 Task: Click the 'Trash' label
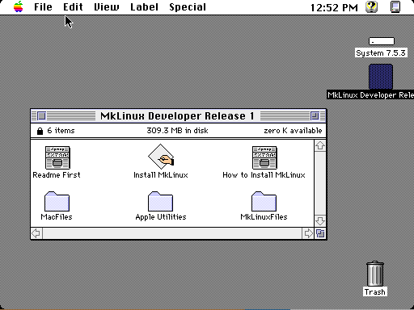[x=375, y=292]
